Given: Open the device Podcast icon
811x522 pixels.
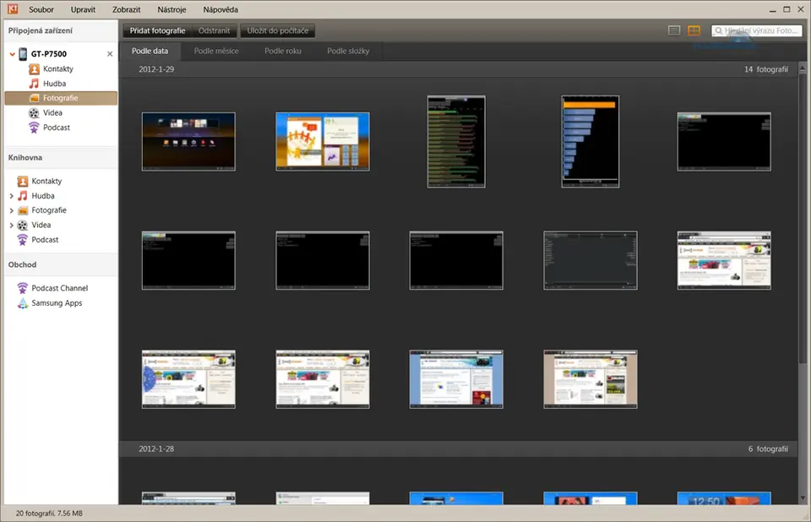Looking at the screenshot, I should (34, 128).
